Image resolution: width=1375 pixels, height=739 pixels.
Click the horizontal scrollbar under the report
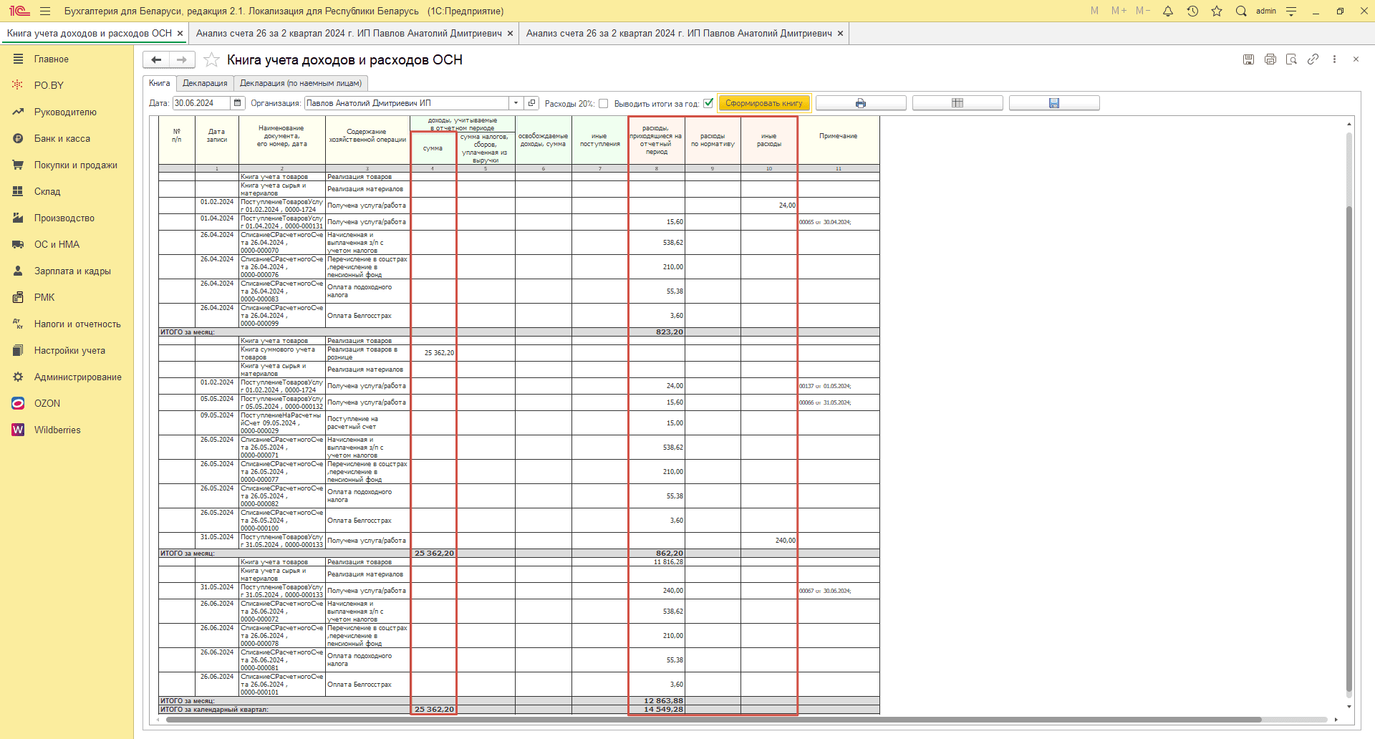click(x=713, y=720)
